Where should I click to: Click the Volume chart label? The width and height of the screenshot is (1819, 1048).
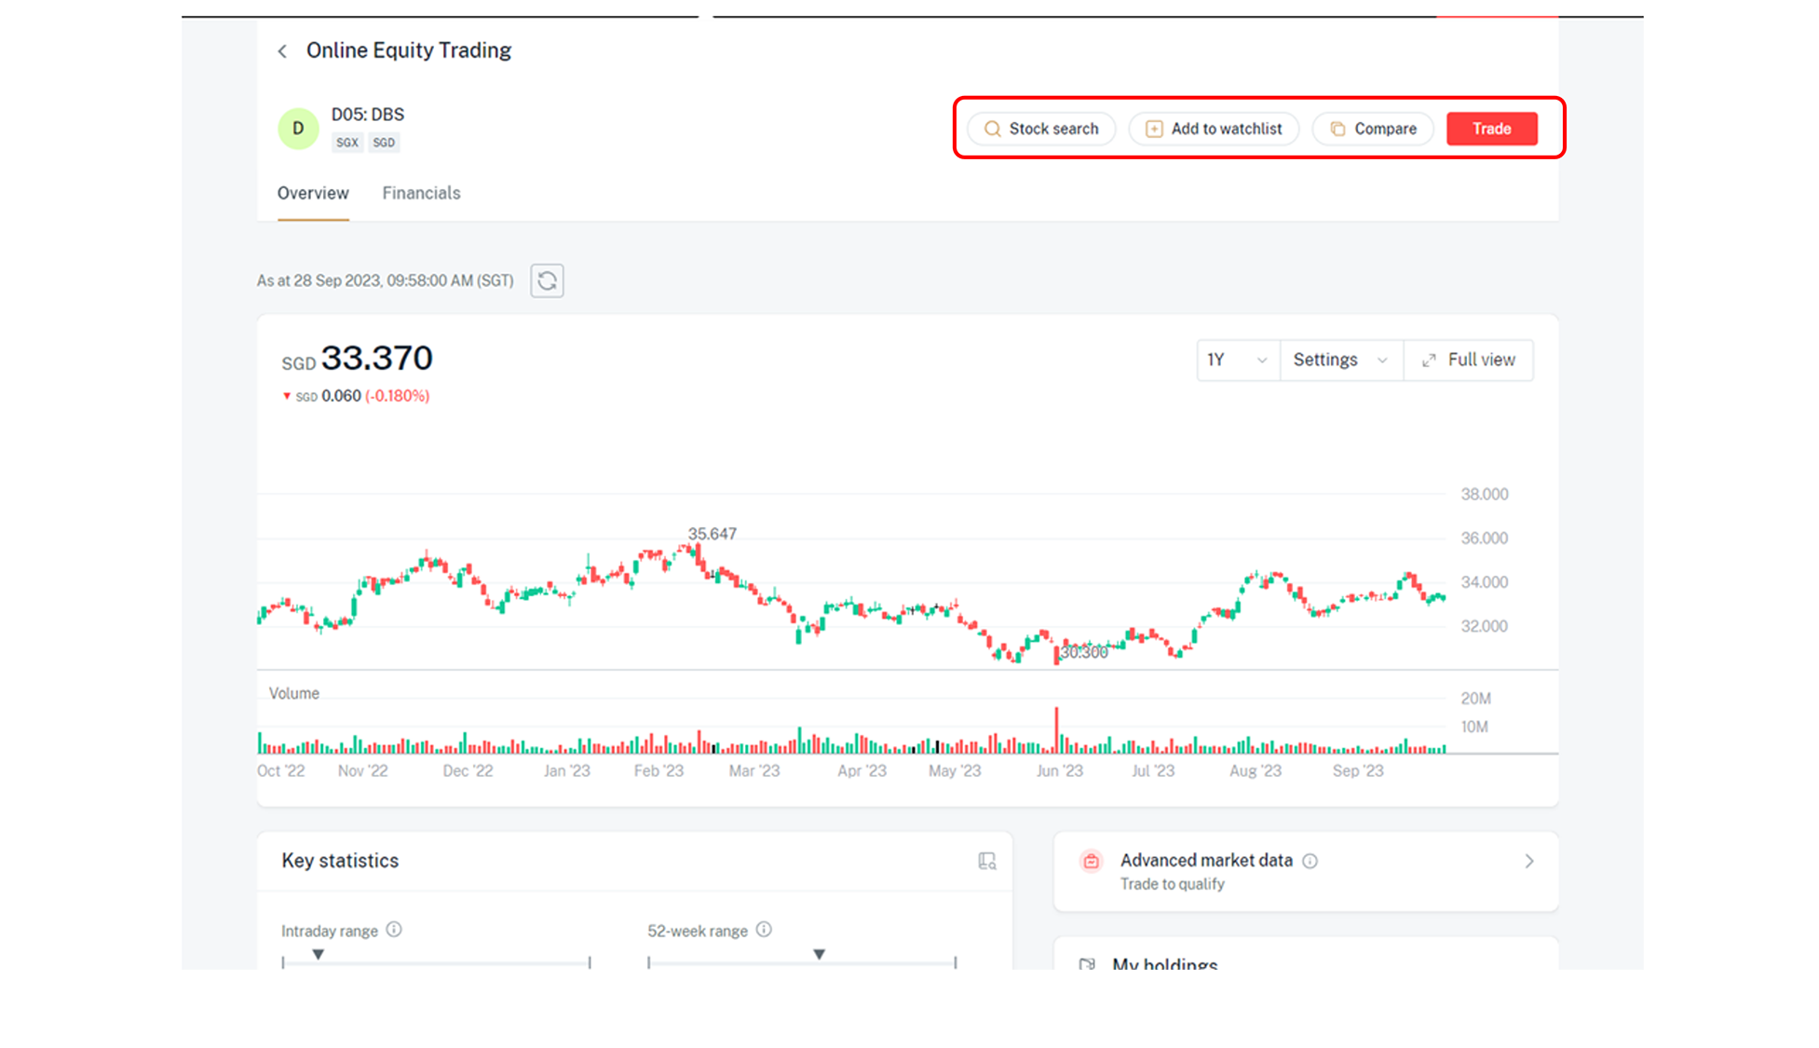(293, 694)
